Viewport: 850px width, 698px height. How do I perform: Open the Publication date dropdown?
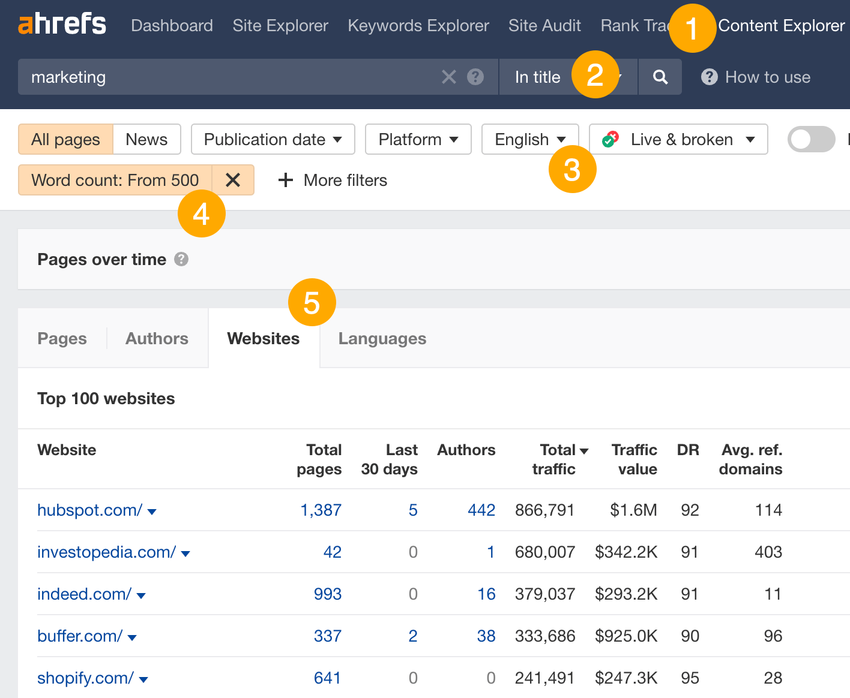coord(272,139)
